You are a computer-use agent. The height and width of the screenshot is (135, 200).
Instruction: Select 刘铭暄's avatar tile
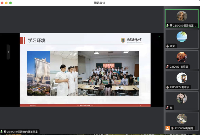(x=182, y=119)
